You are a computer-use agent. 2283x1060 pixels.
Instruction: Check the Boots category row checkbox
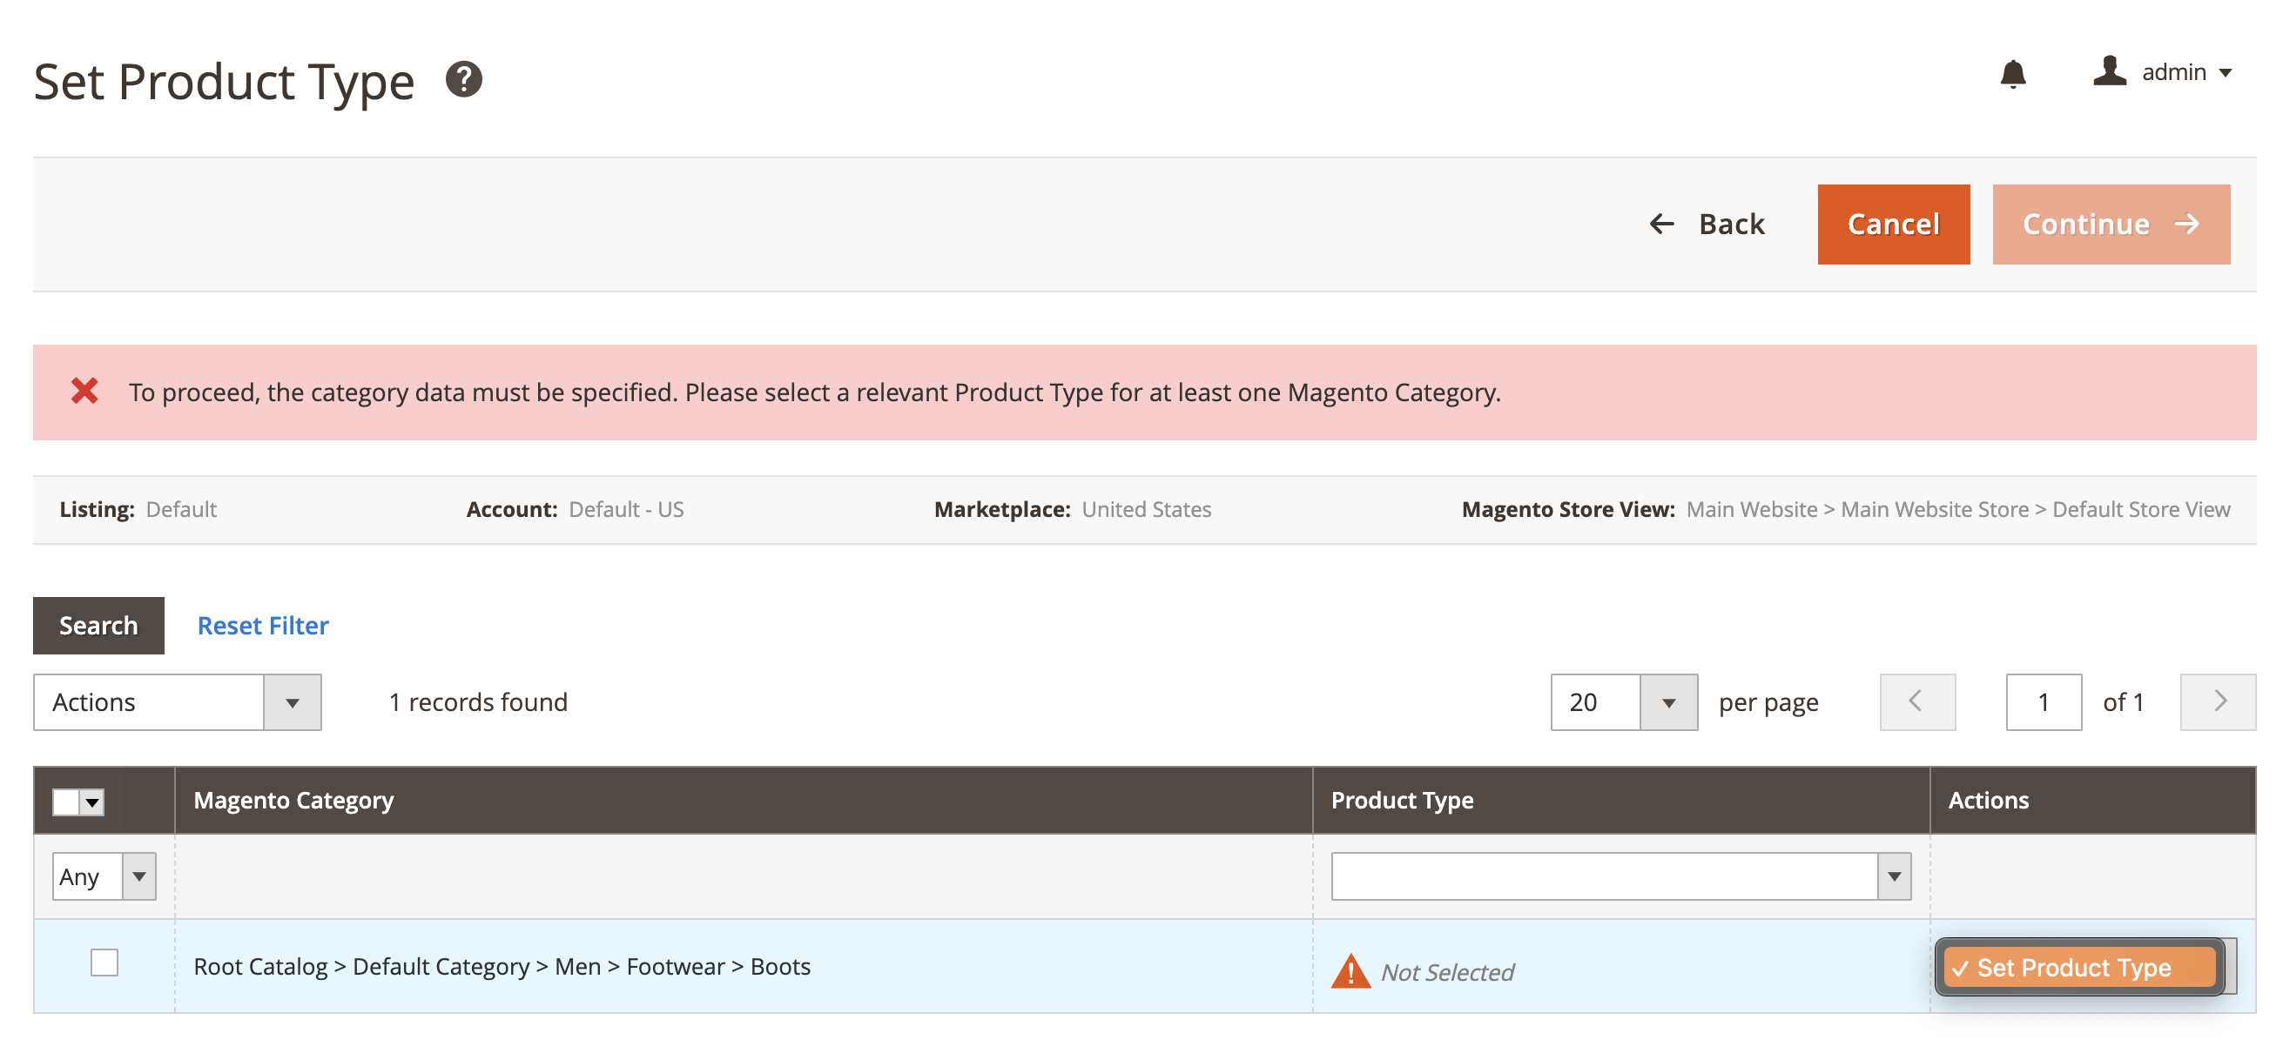coord(104,964)
